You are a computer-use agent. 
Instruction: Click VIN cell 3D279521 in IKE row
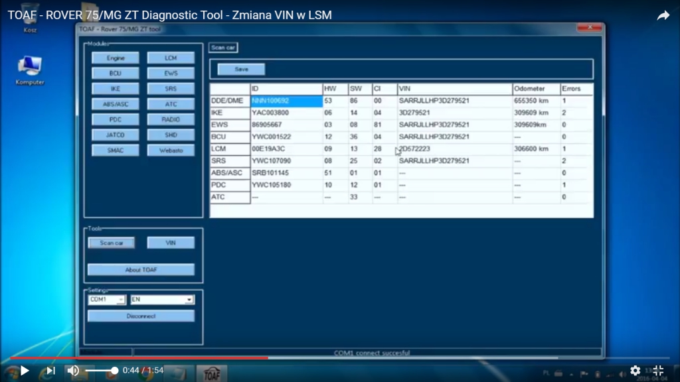pos(455,113)
